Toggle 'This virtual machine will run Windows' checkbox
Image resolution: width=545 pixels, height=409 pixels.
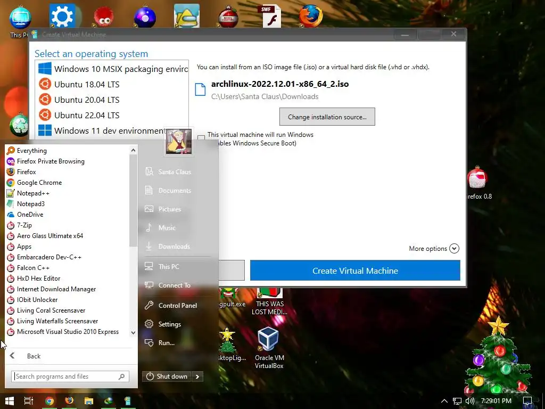tap(201, 138)
